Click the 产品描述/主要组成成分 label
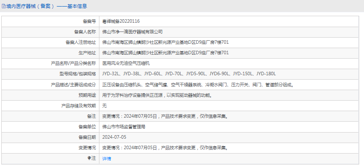364x168 pixels. pos(73,84)
